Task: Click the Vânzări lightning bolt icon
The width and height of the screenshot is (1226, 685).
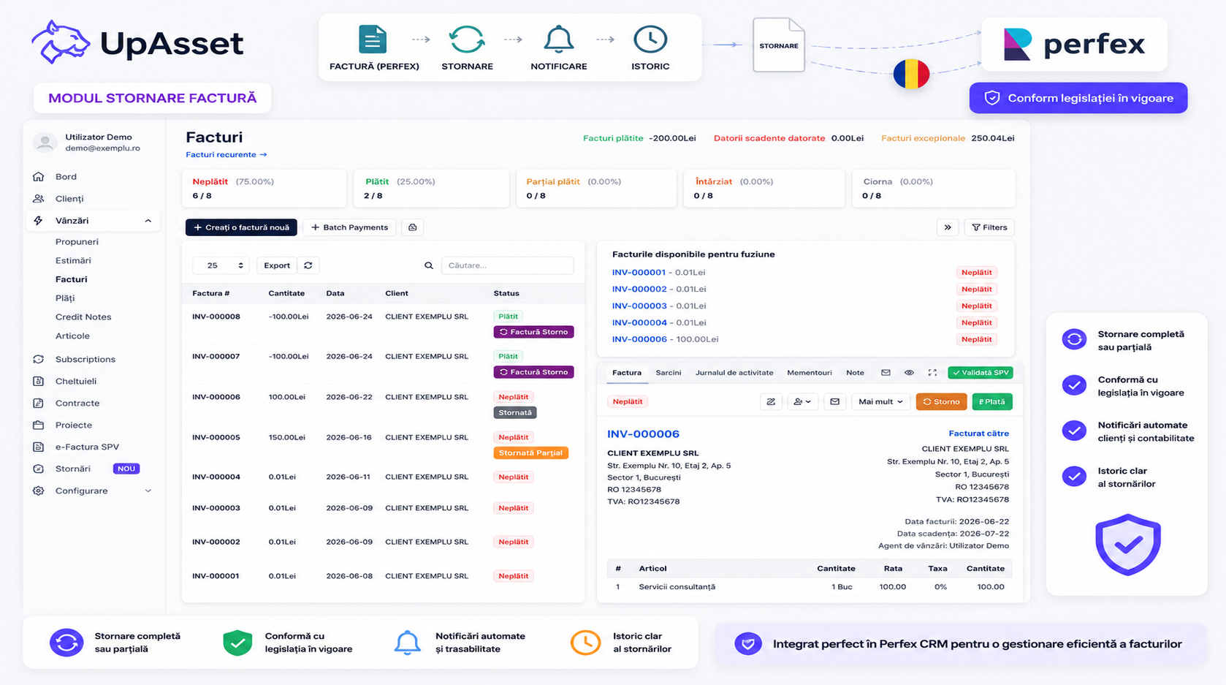Action: [39, 221]
